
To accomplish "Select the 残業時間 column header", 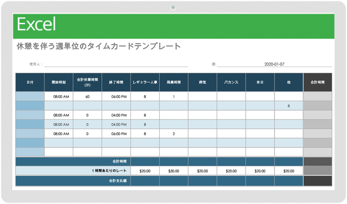I will pos(173,82).
